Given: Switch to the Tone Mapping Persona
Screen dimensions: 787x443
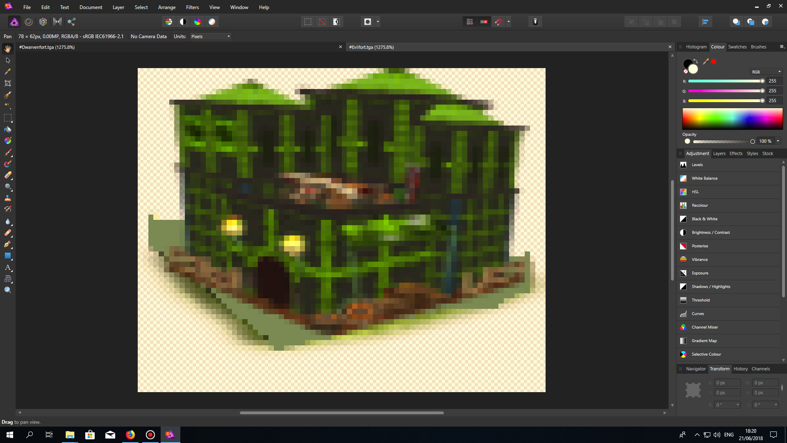Looking at the screenshot, I should (57, 22).
